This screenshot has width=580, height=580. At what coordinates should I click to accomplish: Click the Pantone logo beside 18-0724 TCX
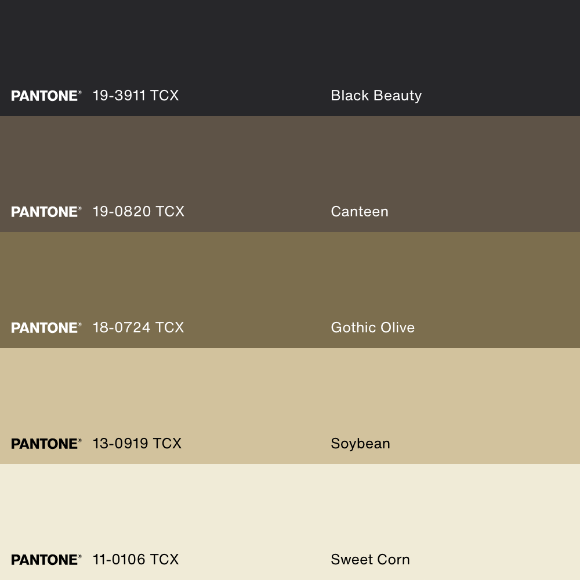click(x=46, y=328)
